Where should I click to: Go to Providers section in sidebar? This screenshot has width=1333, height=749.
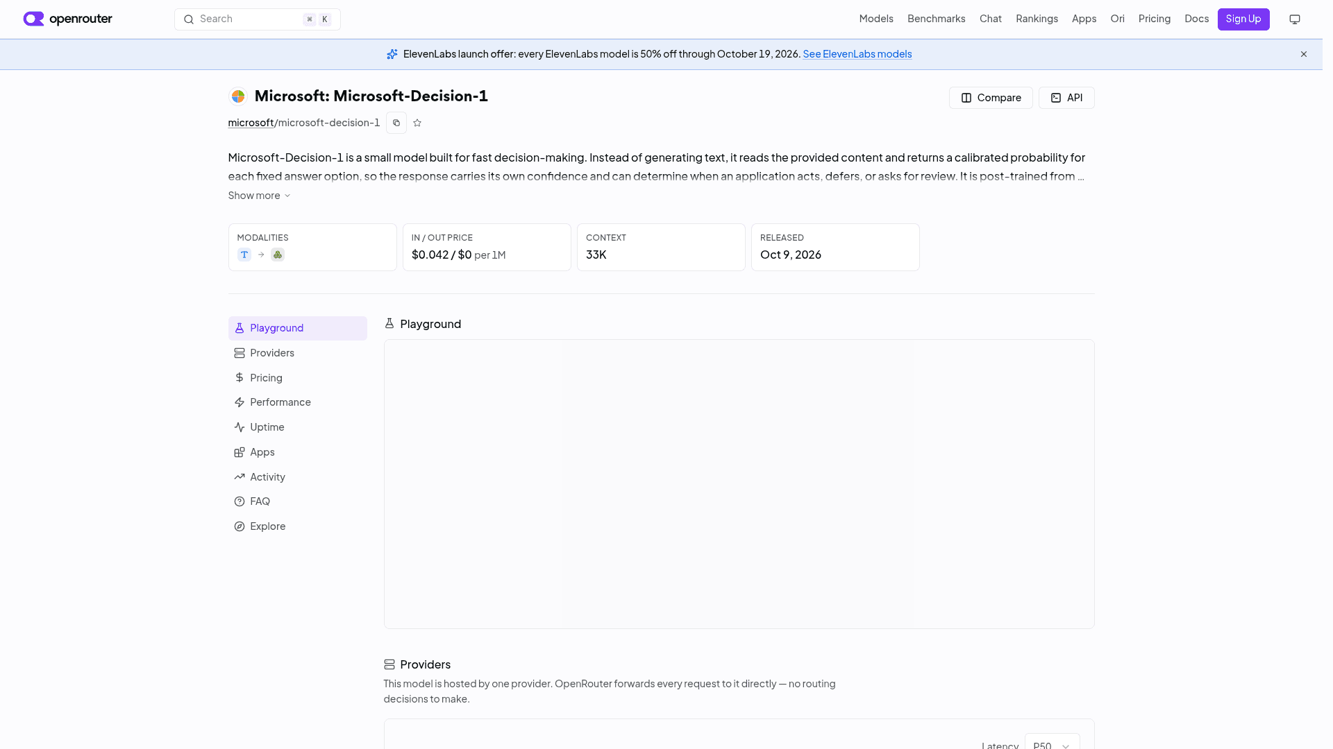298,353
